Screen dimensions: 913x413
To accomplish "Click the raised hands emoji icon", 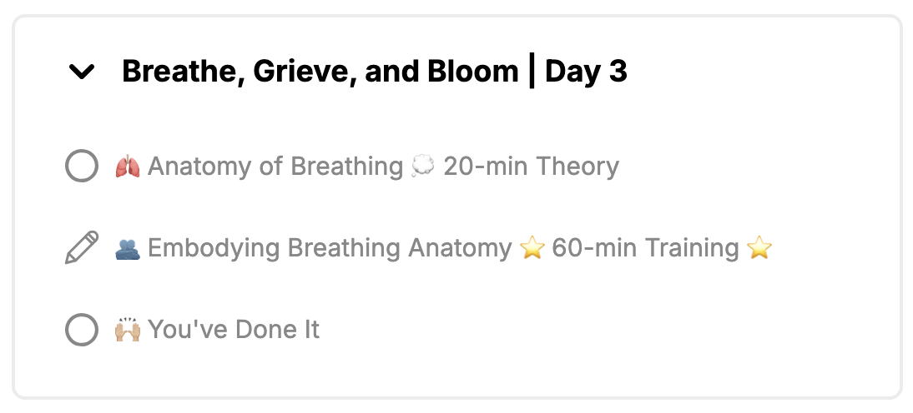I will coord(128,330).
